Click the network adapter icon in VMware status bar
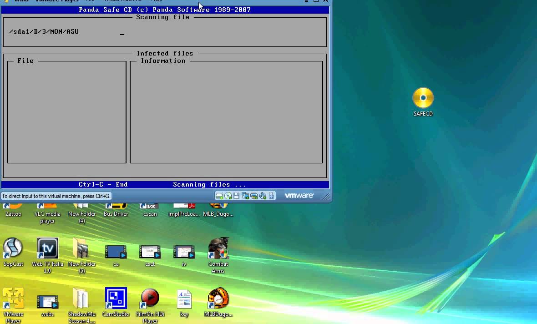 pyautogui.click(x=245, y=196)
